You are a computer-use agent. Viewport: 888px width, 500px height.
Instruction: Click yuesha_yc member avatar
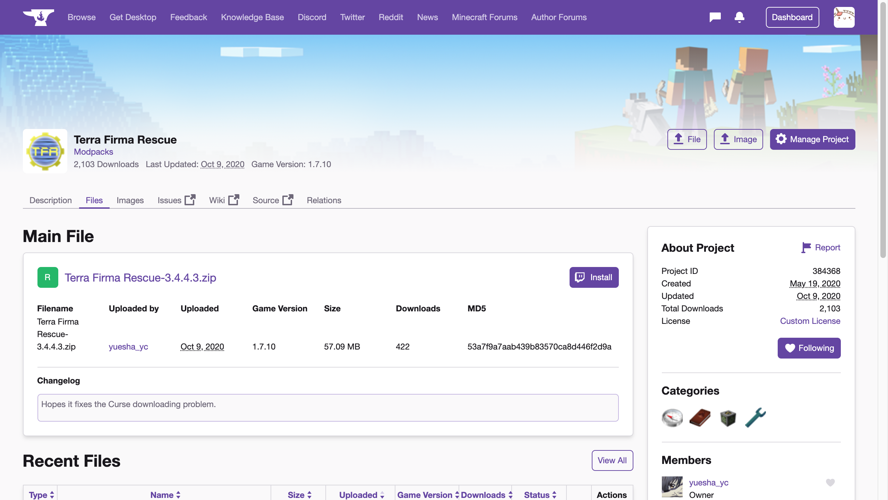(672, 487)
